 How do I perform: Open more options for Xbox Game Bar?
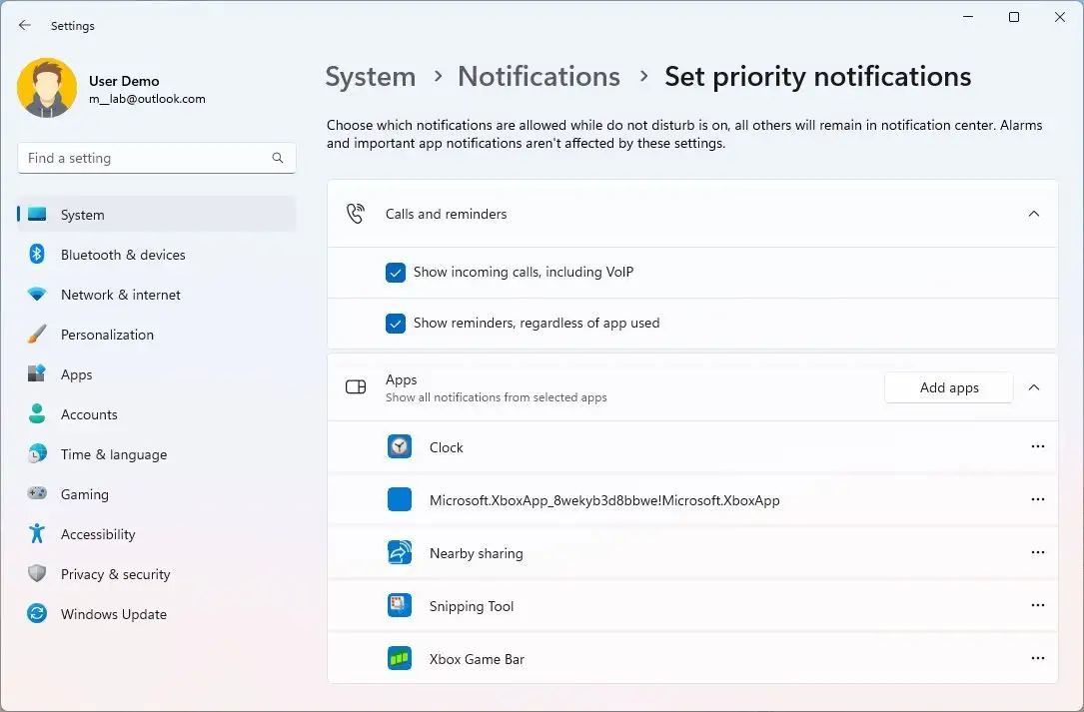[x=1037, y=659]
